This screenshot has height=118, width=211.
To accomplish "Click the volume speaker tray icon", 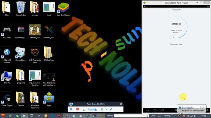I will tap(195, 116).
